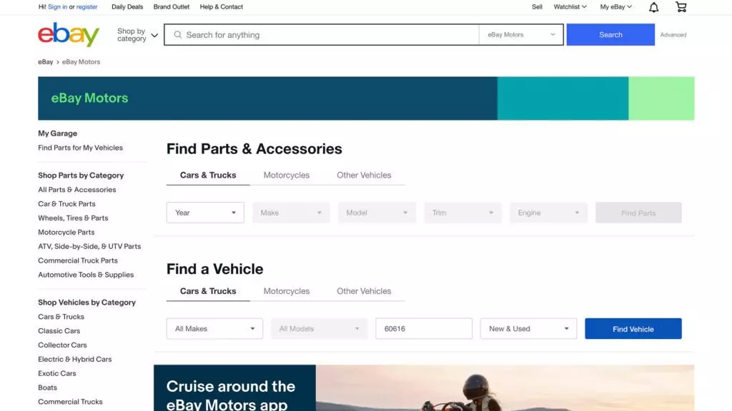The image size is (732, 411).
Task: Select Cars & Trucks tab under Find a Vehicle
Action: coord(208,291)
